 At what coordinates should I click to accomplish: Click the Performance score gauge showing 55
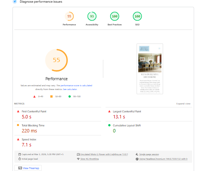coord(69,16)
